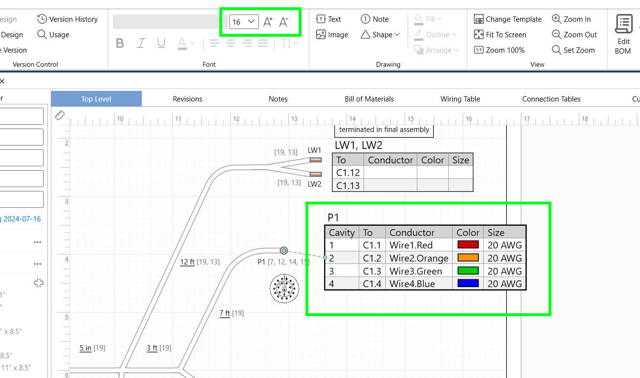Reset view with Zoom 100%

click(499, 50)
